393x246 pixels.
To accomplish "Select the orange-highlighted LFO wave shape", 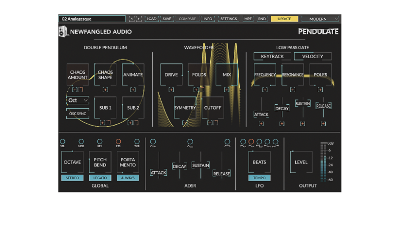I will [251, 143].
